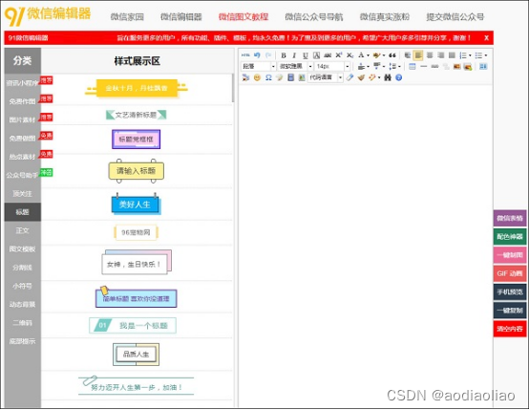This screenshot has width=529, height=410.
Task: Insert a horizontal line
Action: (424, 67)
